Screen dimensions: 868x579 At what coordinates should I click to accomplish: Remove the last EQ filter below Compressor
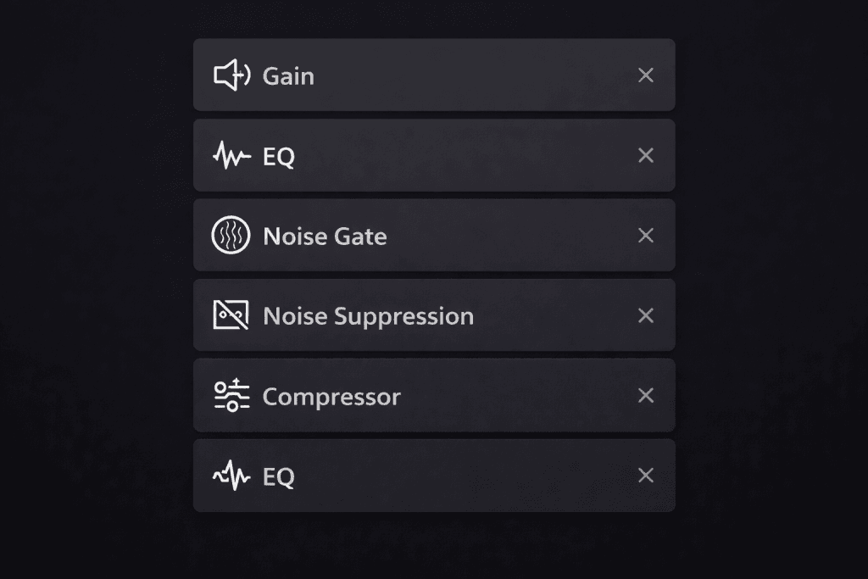(x=646, y=476)
